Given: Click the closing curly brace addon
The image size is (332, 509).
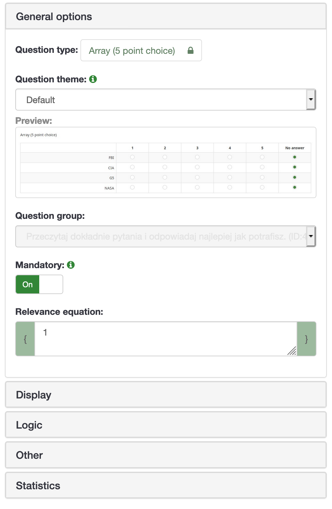Looking at the screenshot, I should 306,339.
